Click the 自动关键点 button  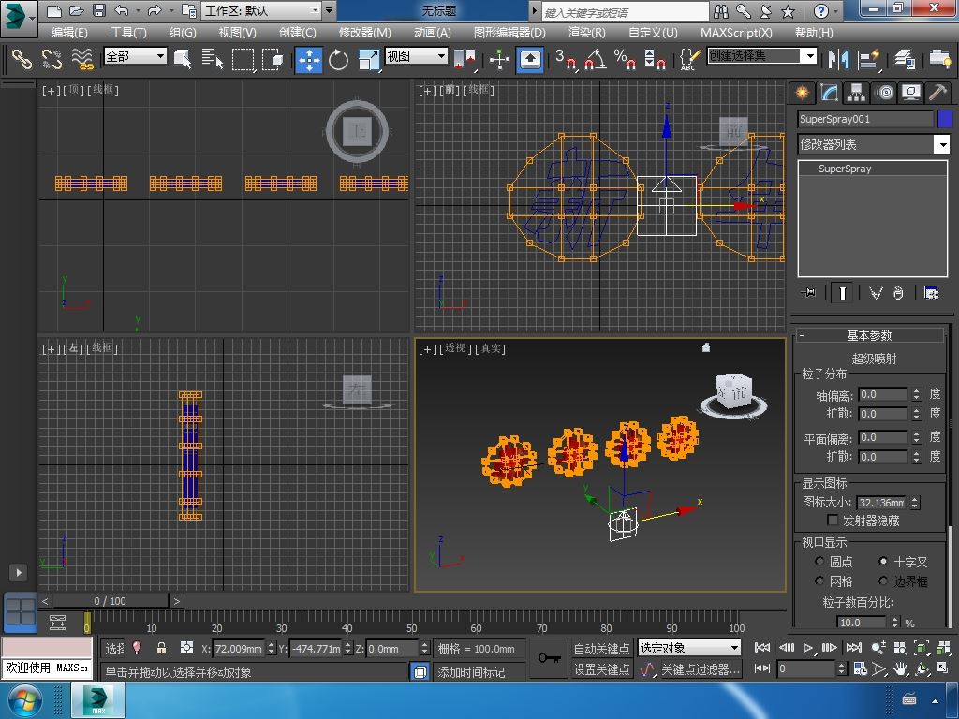601,649
